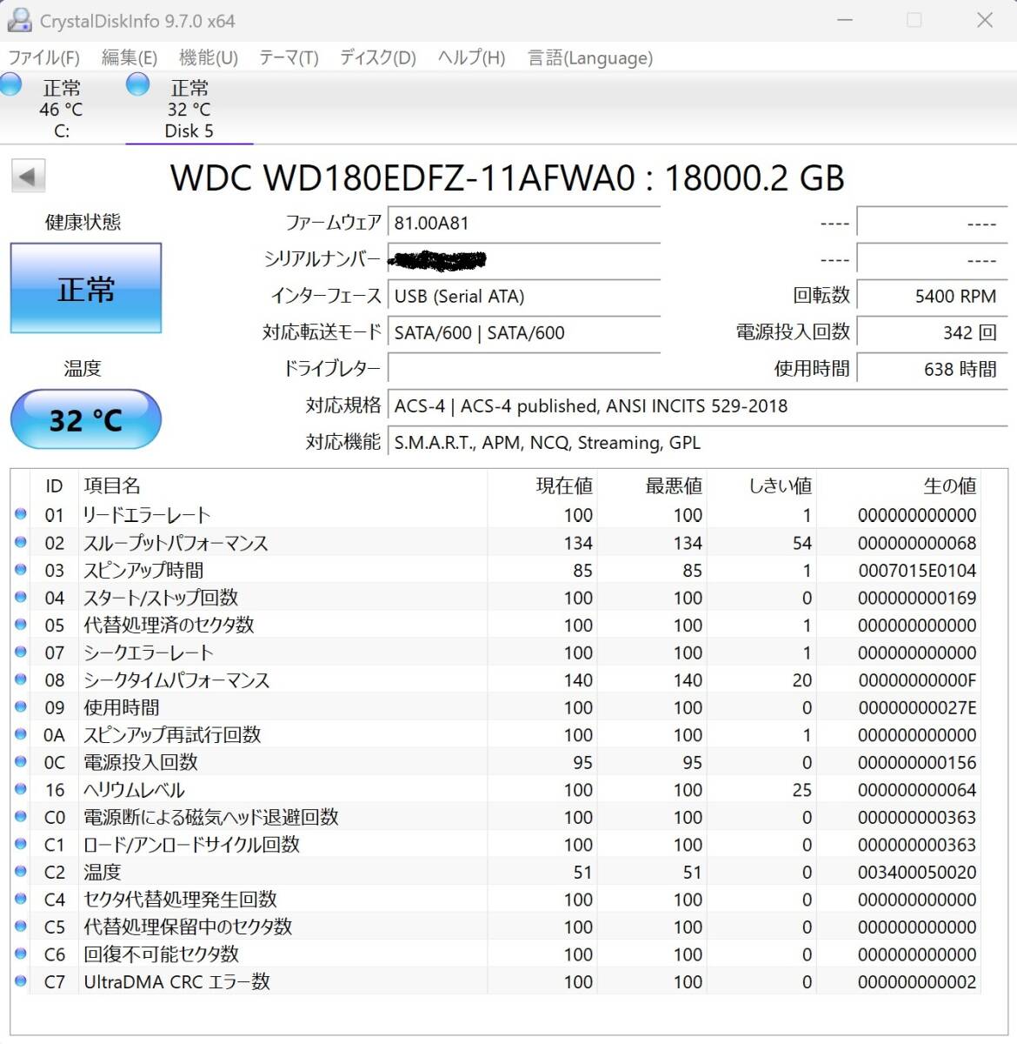Click the 生の値 column header
1017x1044 pixels.
948,485
